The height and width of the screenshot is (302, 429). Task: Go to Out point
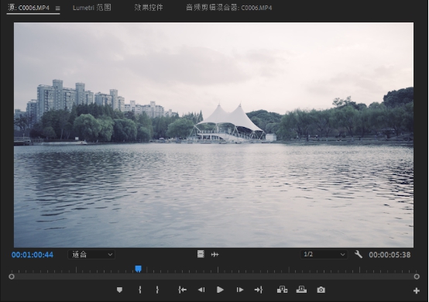259,290
